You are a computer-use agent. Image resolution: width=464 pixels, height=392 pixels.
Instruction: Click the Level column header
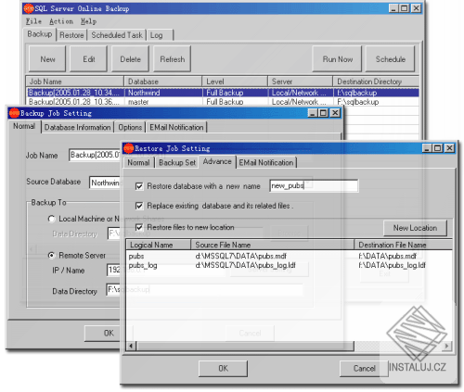[235, 82]
